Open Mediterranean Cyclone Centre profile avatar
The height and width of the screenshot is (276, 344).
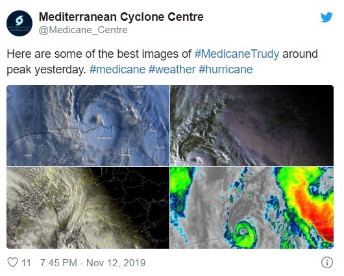(19, 23)
